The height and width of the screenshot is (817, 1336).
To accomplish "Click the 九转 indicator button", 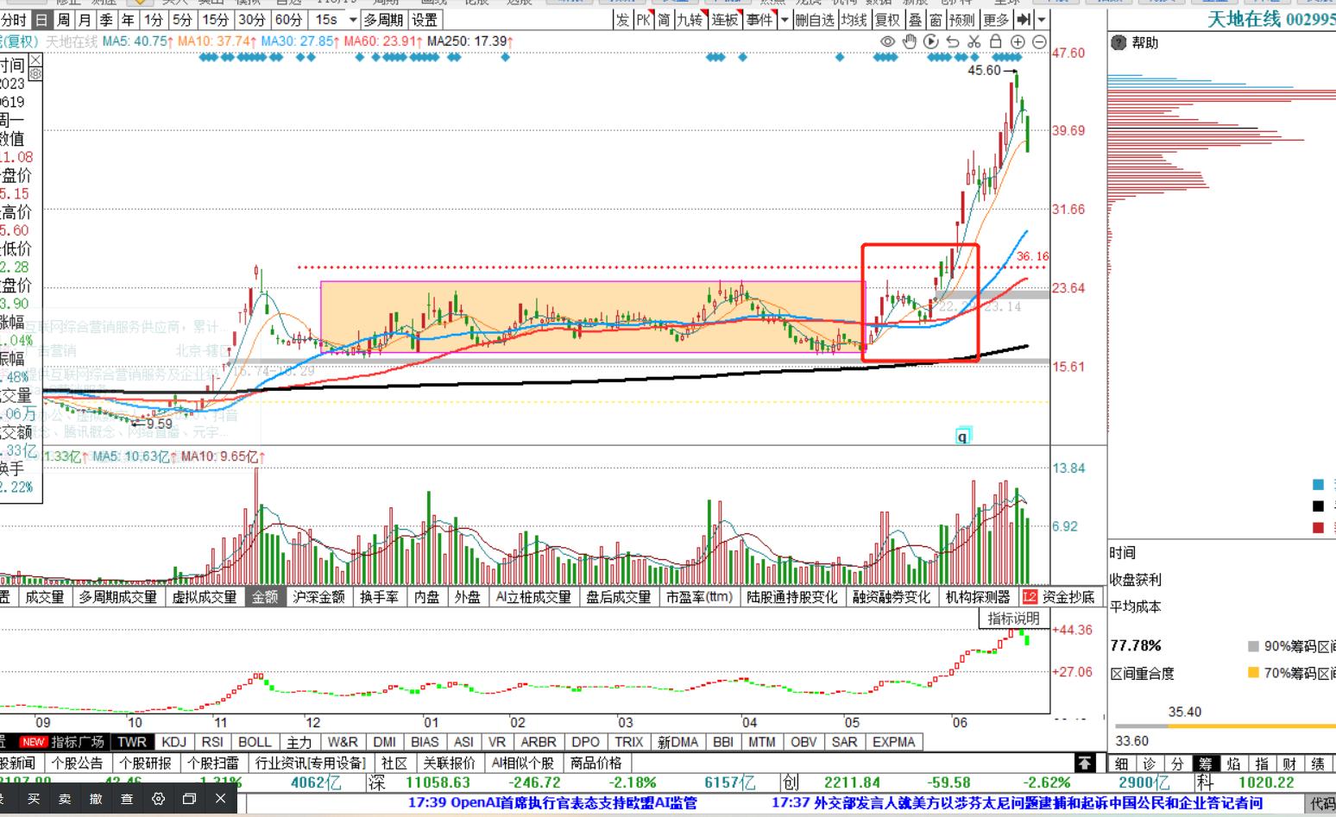I will tap(690, 20).
